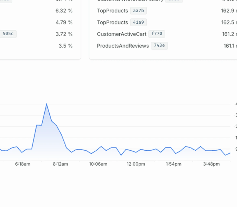Click the 3.72 % percentage value
237x207 pixels.
[x=64, y=34]
